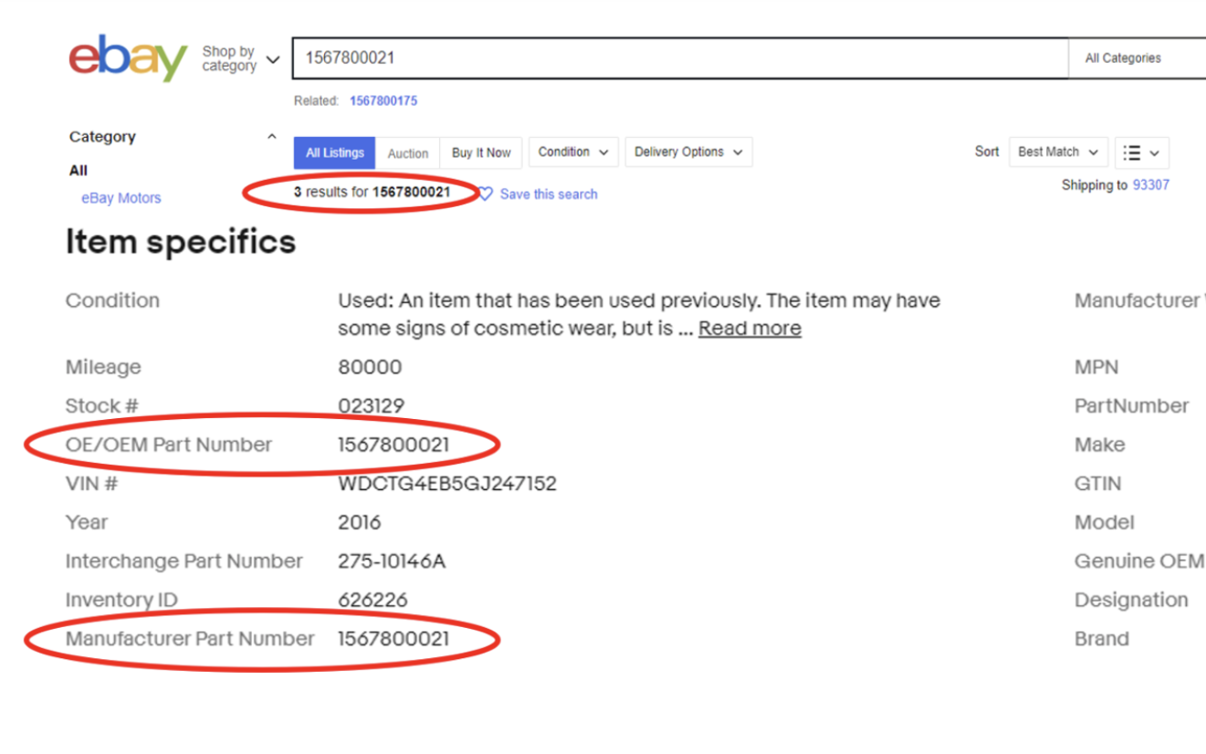This screenshot has width=1206, height=754.
Task: Click the Manufacturer Part Number value 1567800021
Action: coord(393,639)
